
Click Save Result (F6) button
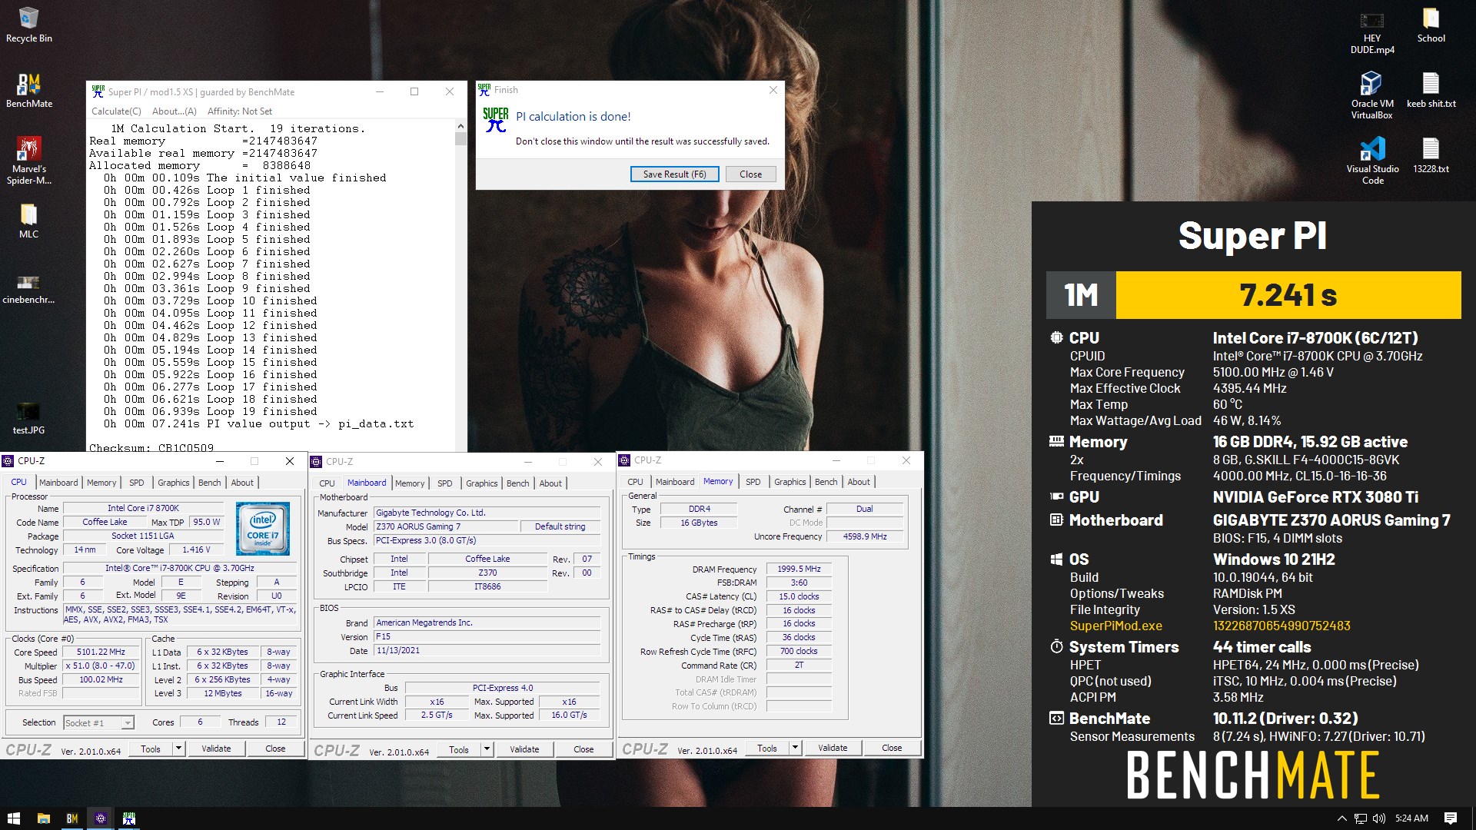674,174
